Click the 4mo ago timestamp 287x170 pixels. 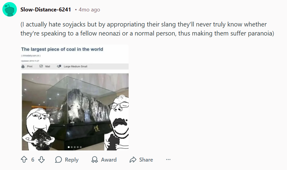coord(89,10)
